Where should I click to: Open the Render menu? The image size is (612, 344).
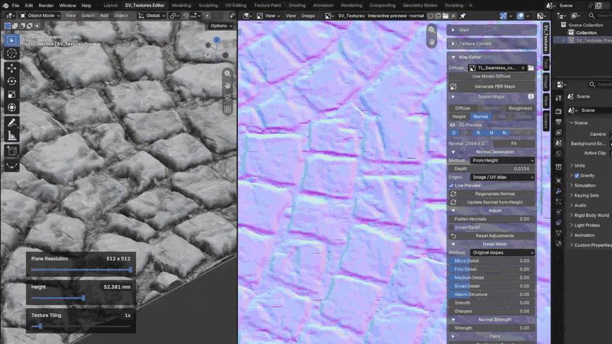pos(46,6)
